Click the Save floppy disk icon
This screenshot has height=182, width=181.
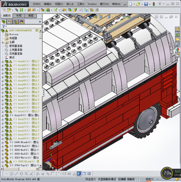[146, 4]
